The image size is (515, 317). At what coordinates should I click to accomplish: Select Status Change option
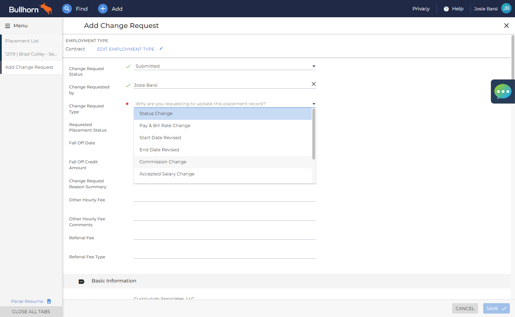point(223,114)
